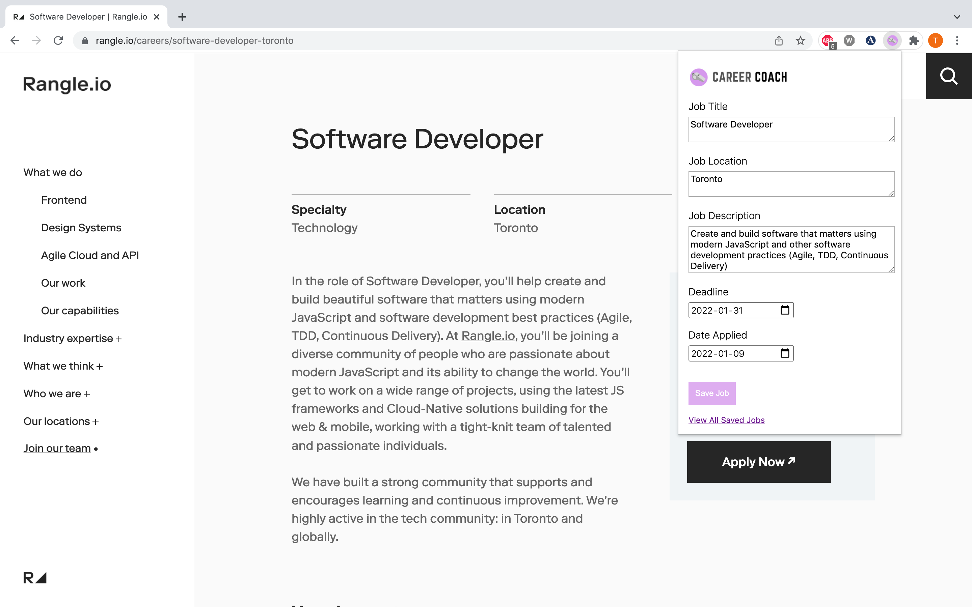The height and width of the screenshot is (607, 972).
Task: Click the browser back arrow
Action: pyautogui.click(x=15, y=40)
